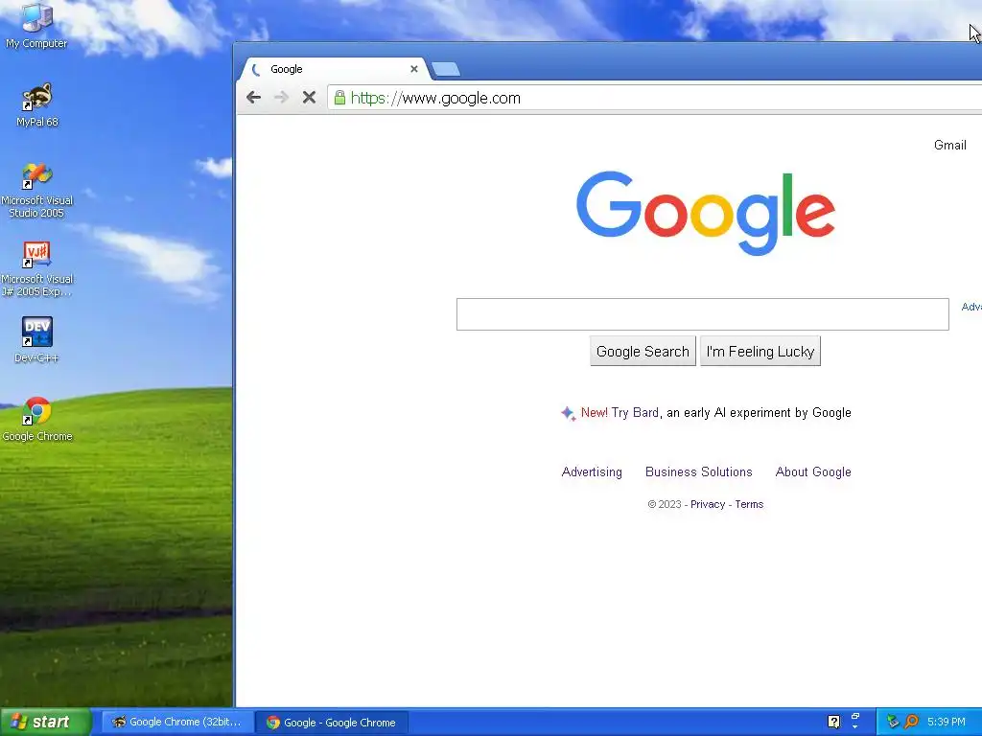Click the network tray icon near clock
Image resolution: width=982 pixels, height=736 pixels.
[893, 722]
